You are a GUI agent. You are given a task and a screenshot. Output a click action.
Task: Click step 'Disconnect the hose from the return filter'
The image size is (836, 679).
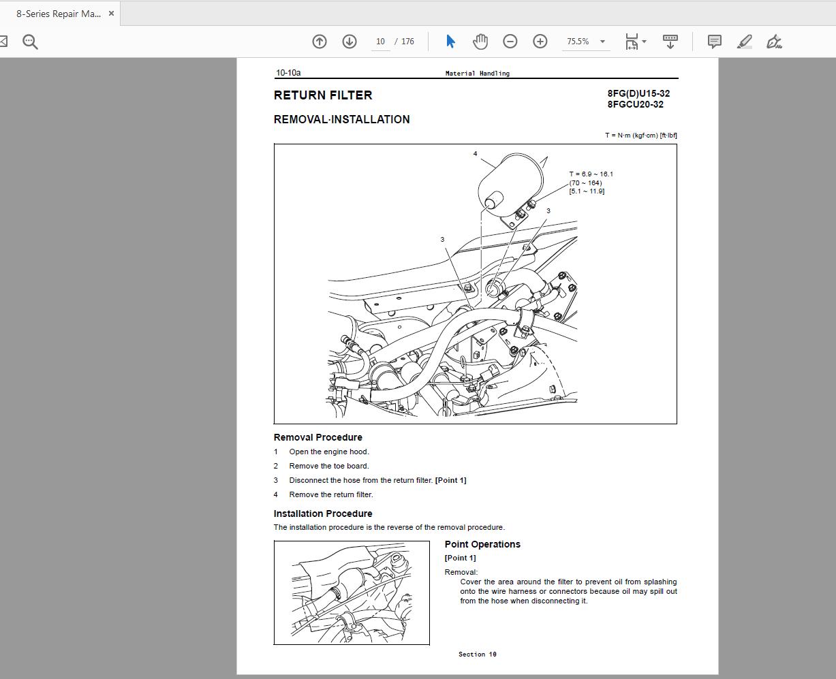click(360, 480)
